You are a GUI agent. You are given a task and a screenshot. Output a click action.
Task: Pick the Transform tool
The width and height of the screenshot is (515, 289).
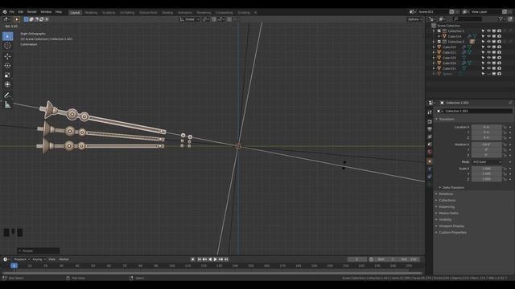7,84
